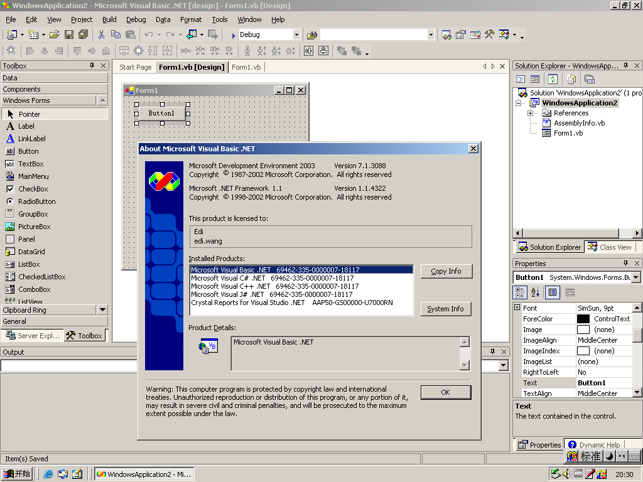This screenshot has width=643, height=482.
Task: Select the Pointer tool in Toolbox
Action: click(55, 114)
